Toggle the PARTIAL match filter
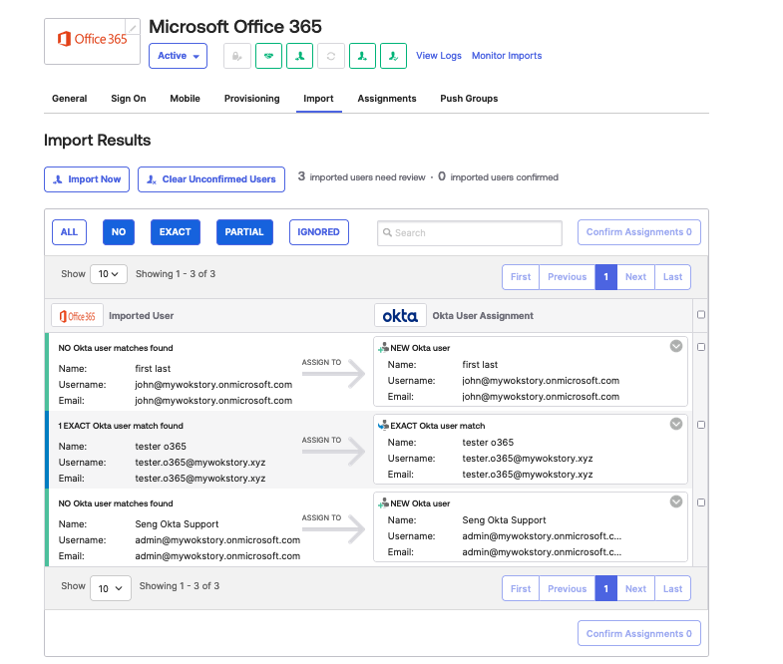This screenshot has width=783, height=664. click(x=244, y=232)
